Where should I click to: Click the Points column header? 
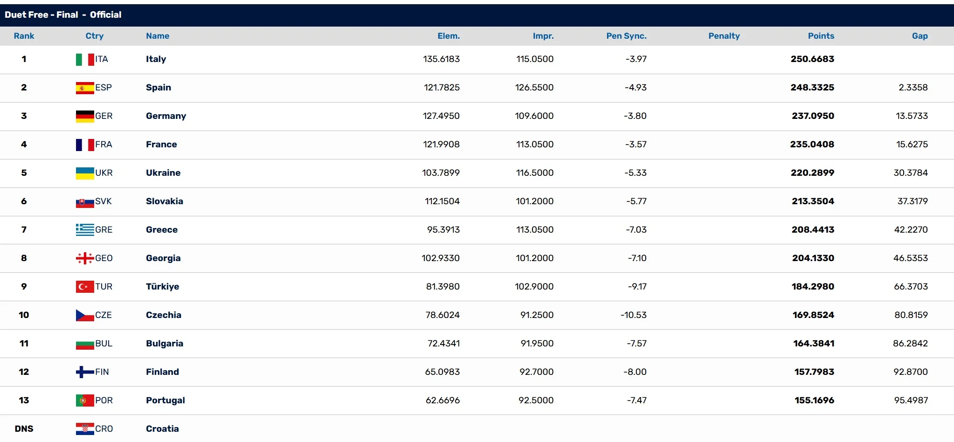tap(821, 36)
